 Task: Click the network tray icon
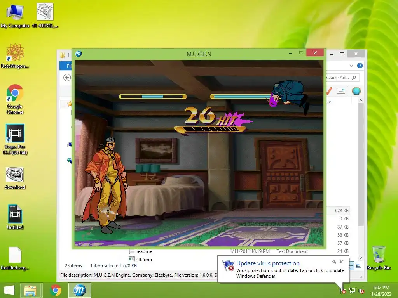pos(352,290)
